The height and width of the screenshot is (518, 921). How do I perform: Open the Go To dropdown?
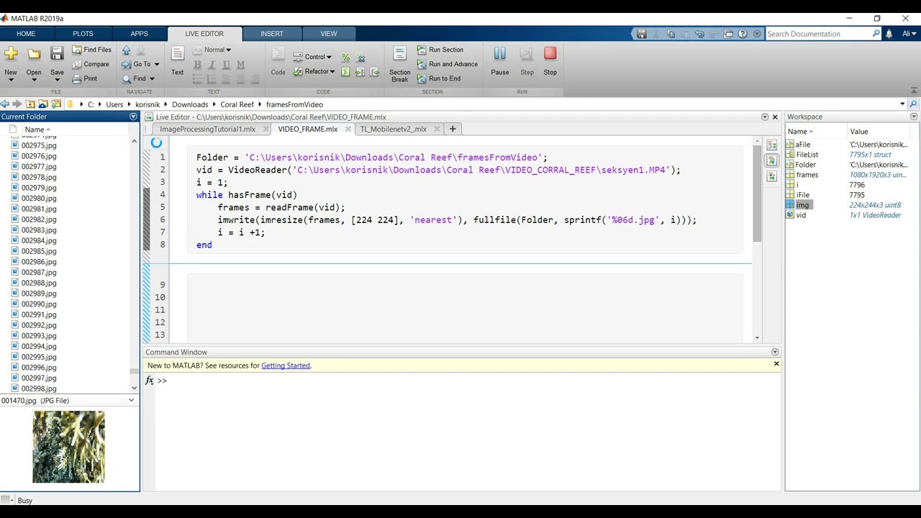[141, 64]
